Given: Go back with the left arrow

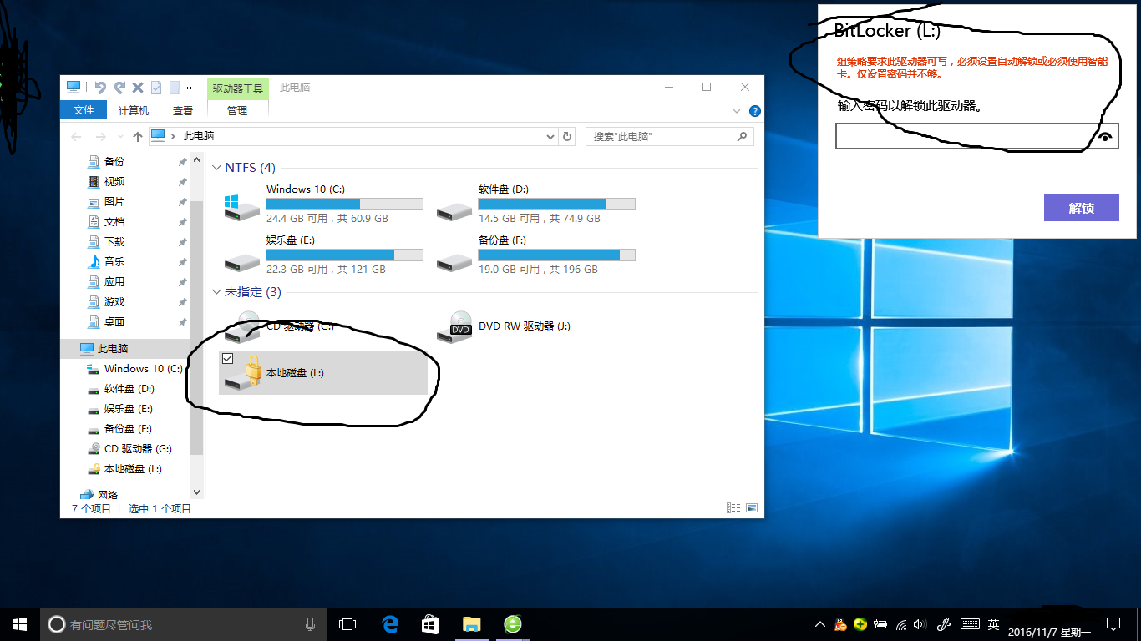Looking at the screenshot, I should (77, 136).
